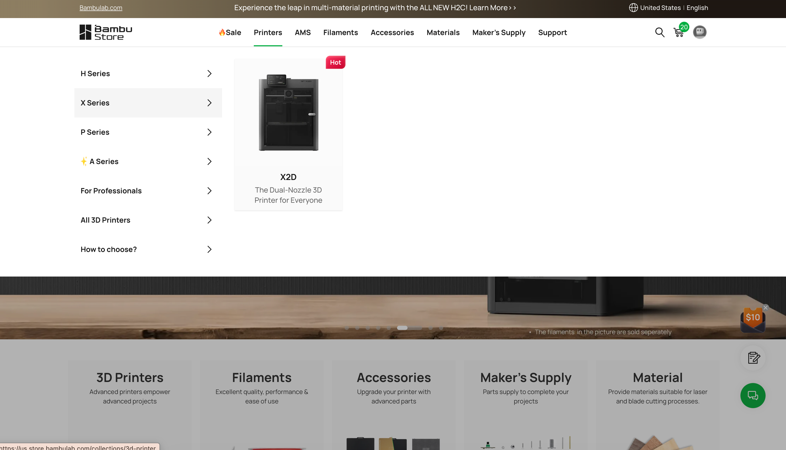Open the Maker's Supply category card

tap(526, 405)
